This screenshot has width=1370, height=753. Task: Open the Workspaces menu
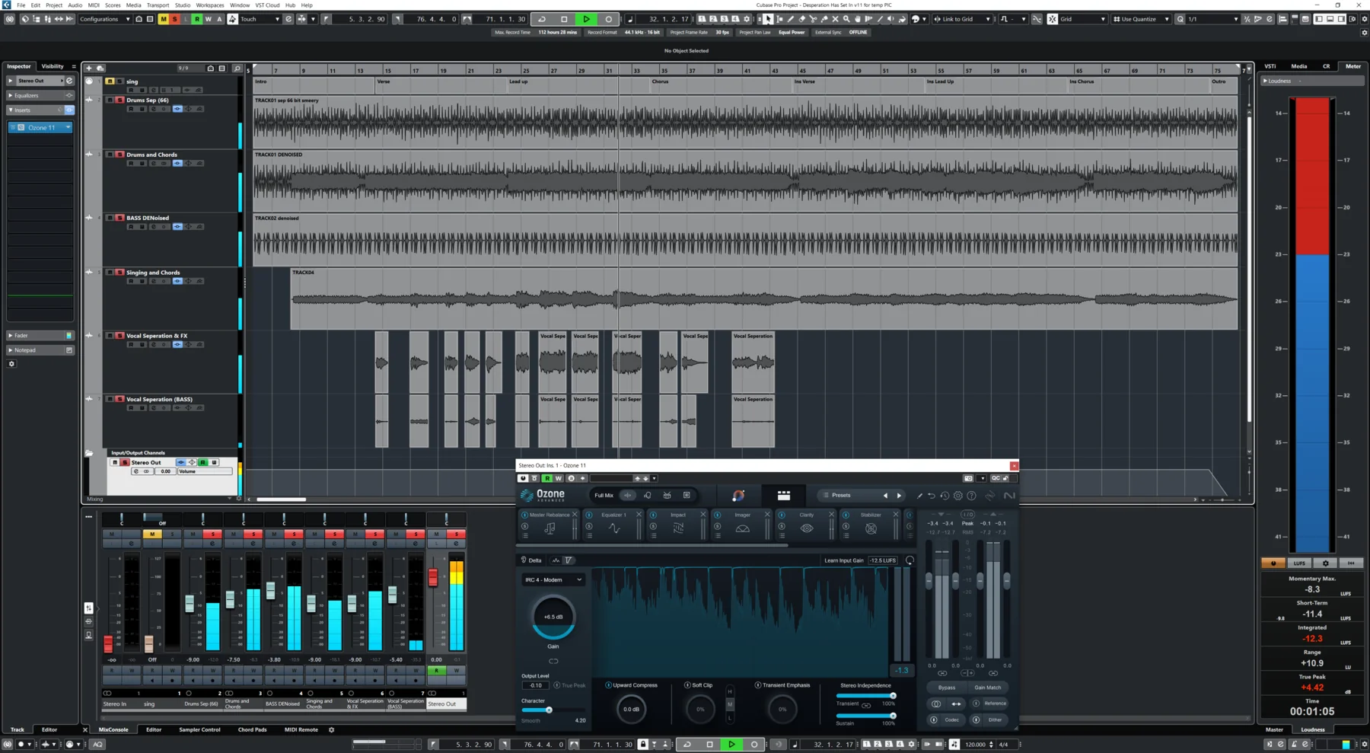coord(210,5)
